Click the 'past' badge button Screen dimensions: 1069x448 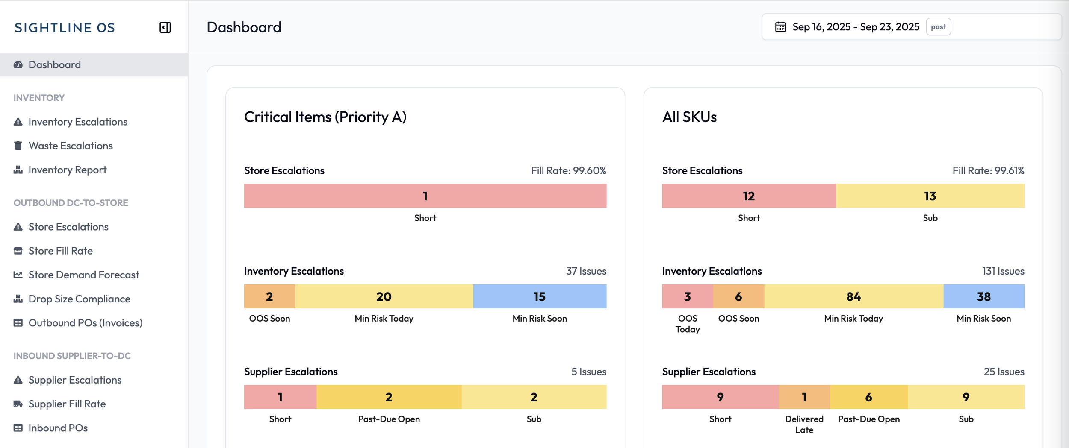[x=938, y=27]
